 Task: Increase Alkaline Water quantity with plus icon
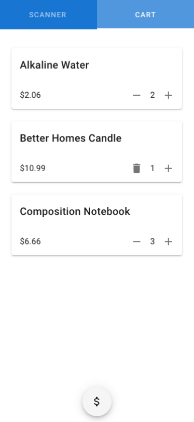(168, 95)
